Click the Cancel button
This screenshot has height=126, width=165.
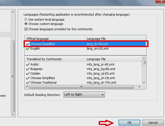tap(153, 122)
